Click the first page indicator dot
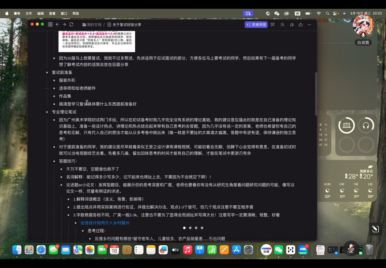Image resolution: width=386 pixels, height=268 pixels. click(184, 228)
